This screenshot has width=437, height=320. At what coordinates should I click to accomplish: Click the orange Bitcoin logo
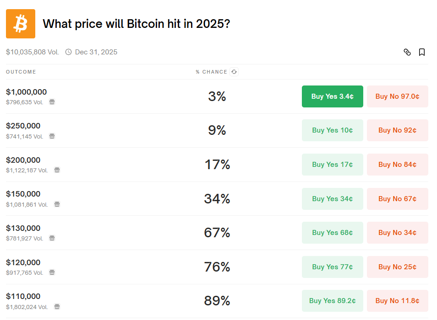[x=21, y=24]
